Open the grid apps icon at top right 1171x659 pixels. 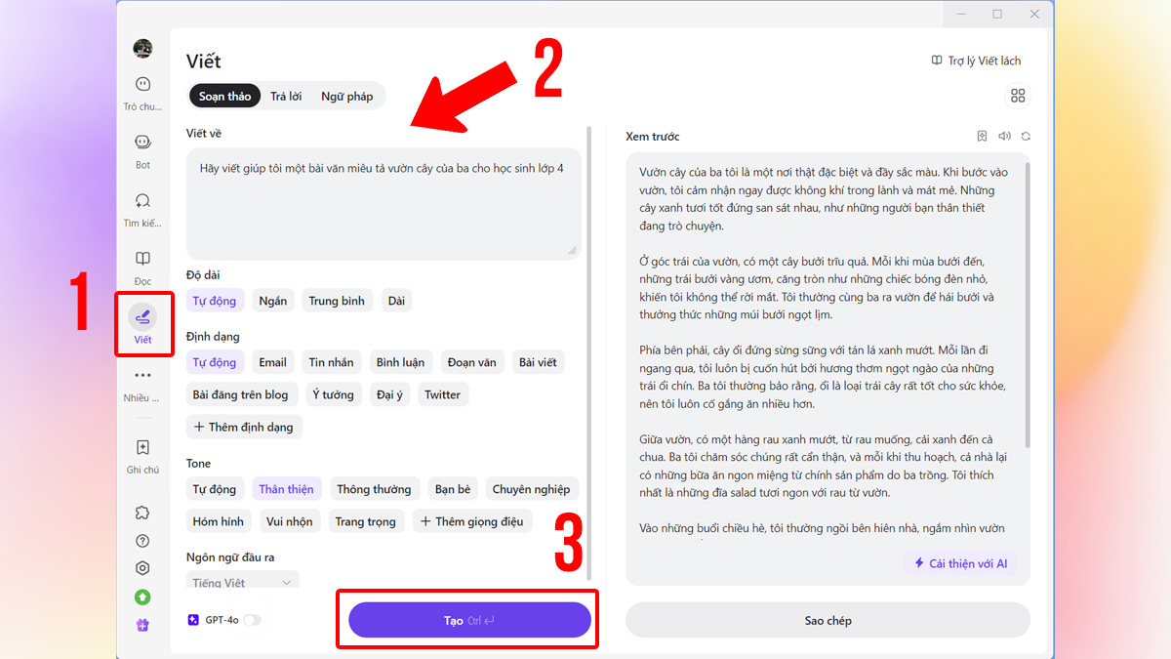(1018, 96)
